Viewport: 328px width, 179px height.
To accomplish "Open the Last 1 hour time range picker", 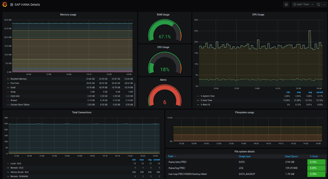I will pyautogui.click(x=303, y=5).
